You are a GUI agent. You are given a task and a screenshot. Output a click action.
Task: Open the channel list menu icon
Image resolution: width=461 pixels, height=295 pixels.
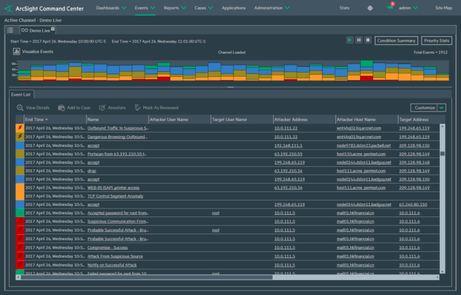pyautogui.click(x=10, y=29)
